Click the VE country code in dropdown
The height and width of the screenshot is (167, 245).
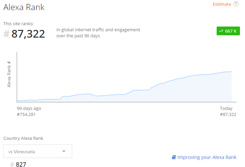10,152
